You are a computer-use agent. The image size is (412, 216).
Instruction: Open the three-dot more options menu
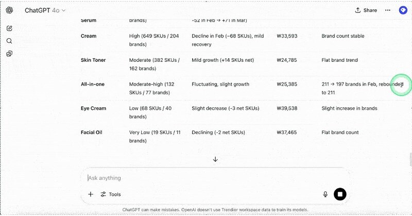(388, 10)
